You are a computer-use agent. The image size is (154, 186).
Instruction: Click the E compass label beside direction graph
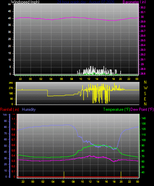(145, 99)
